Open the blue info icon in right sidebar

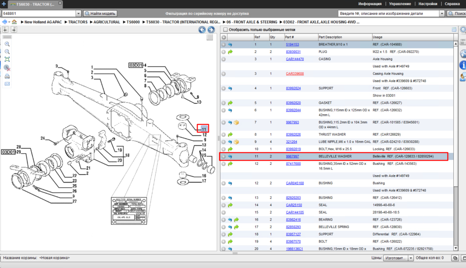[463, 65]
